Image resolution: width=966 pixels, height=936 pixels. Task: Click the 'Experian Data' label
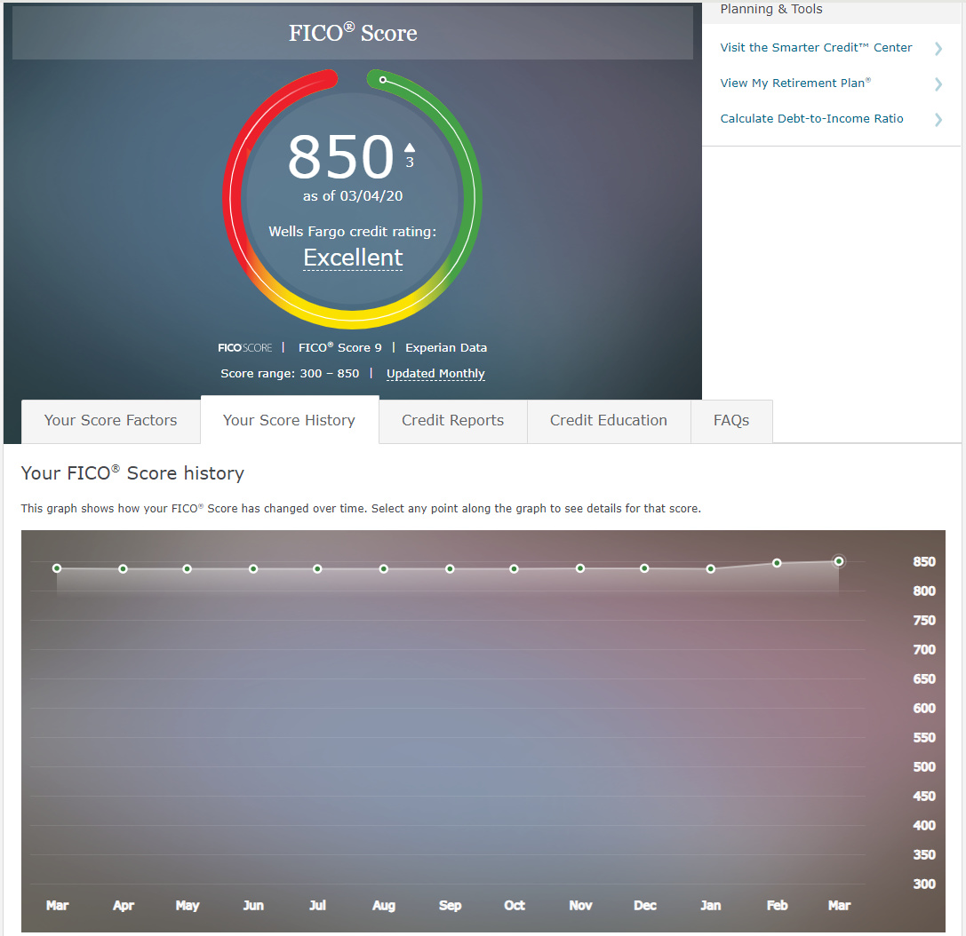[446, 348]
